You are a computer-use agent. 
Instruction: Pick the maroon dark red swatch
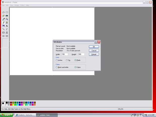click(11, 103)
